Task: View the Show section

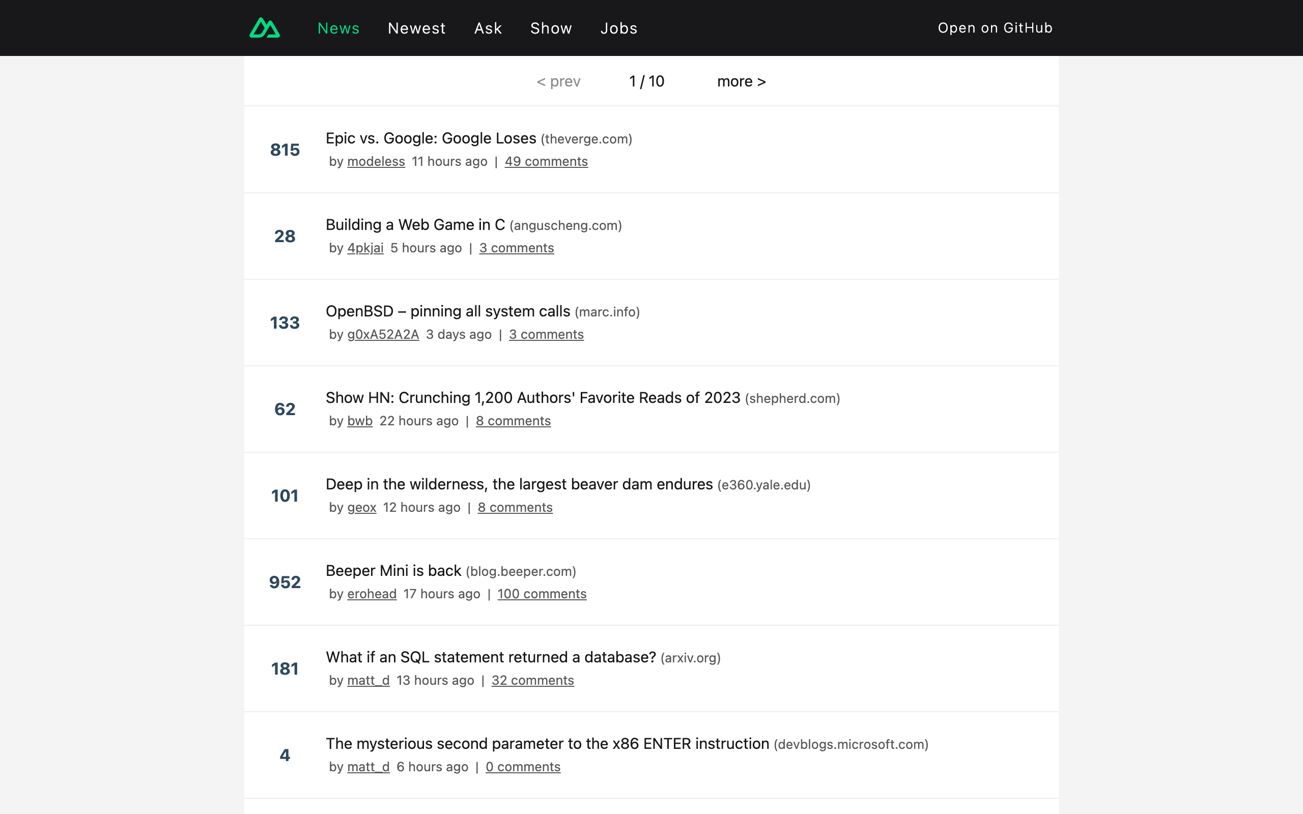Action: [x=551, y=27]
